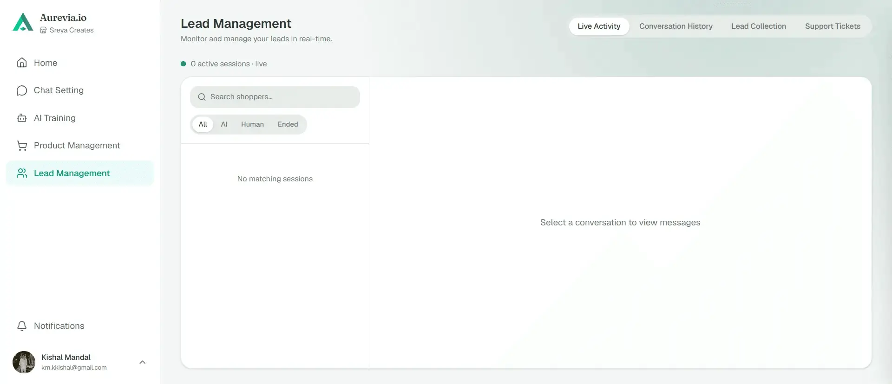
Task: Click the AI Training robot icon
Action: [22, 118]
